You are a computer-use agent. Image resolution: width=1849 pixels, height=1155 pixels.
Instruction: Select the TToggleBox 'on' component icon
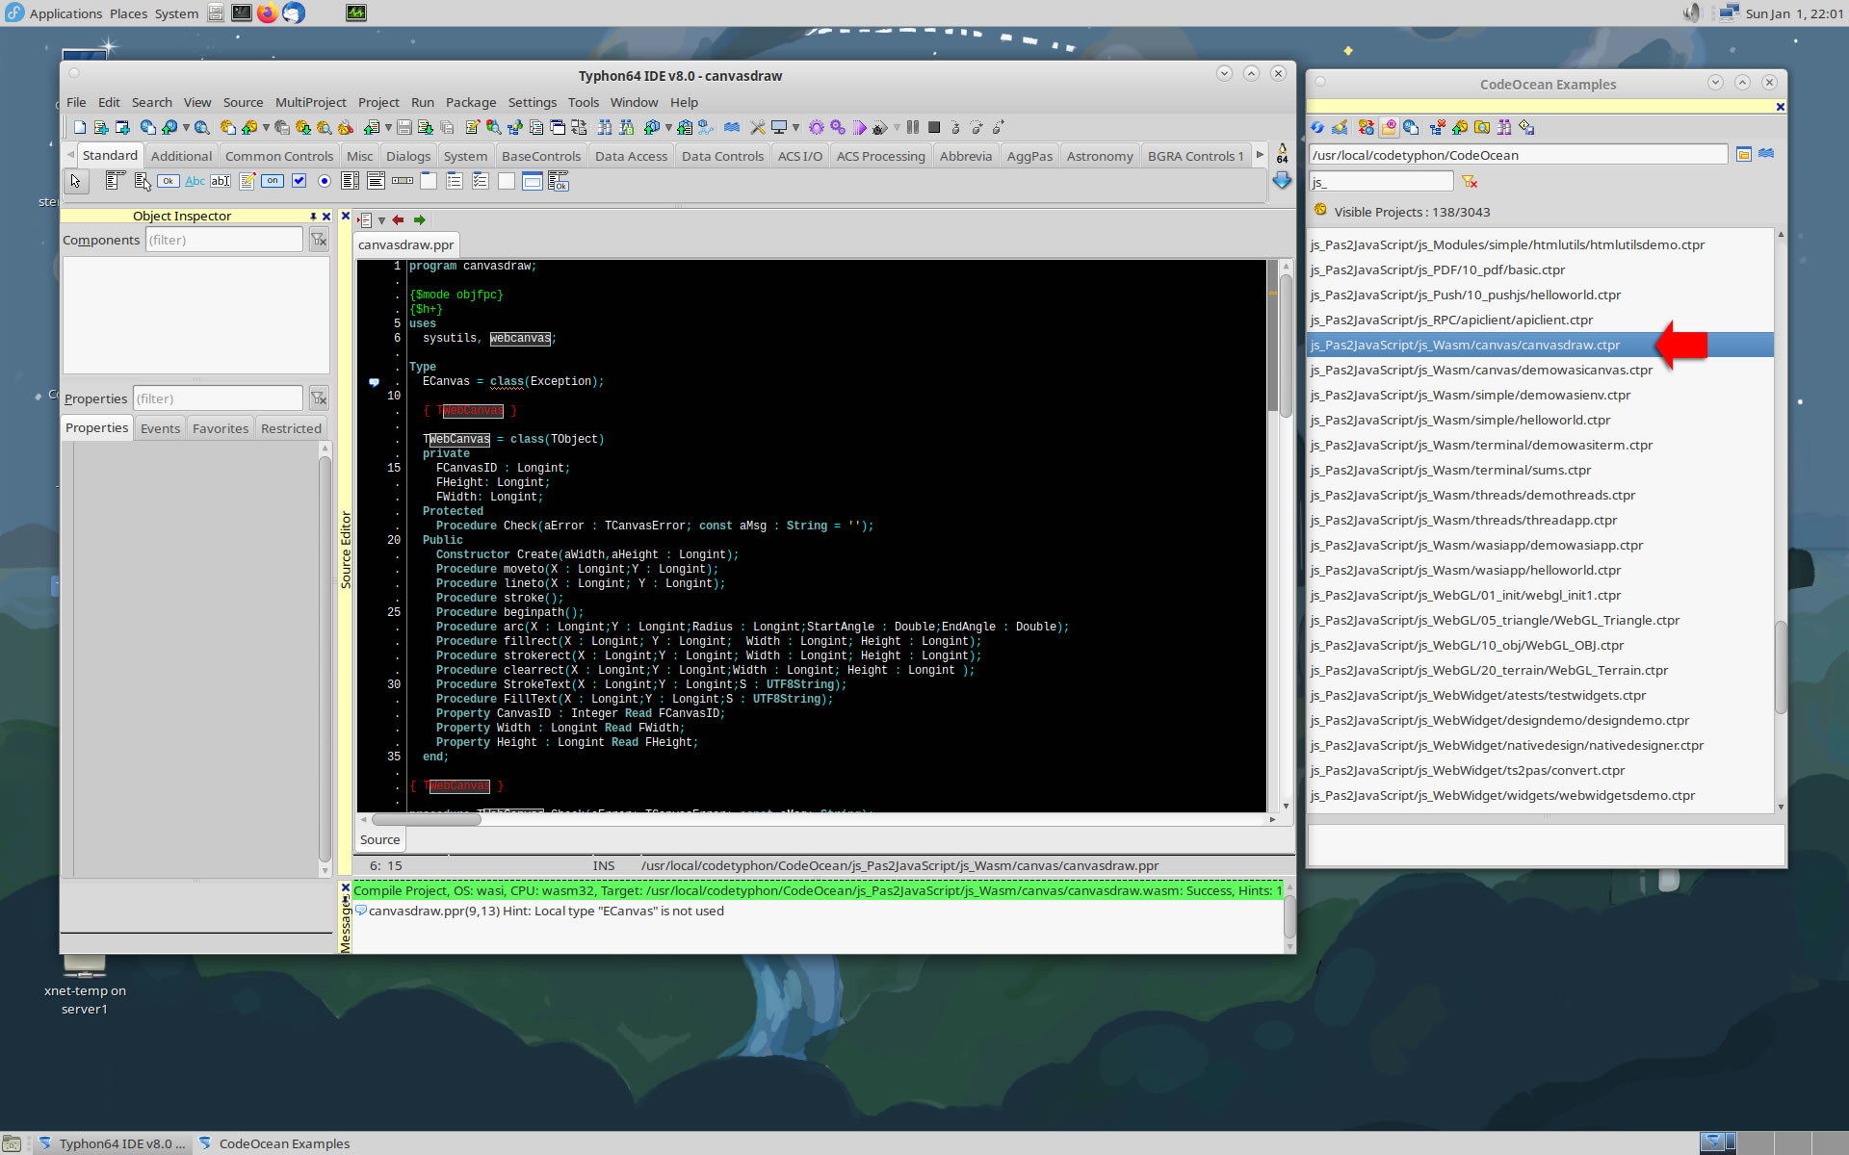click(x=273, y=181)
